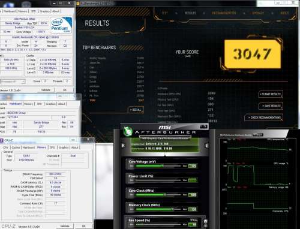300x229 pixels.
Task: Open the Mainboard tab in the topmost CPU-Z window
Action: click(10, 11)
